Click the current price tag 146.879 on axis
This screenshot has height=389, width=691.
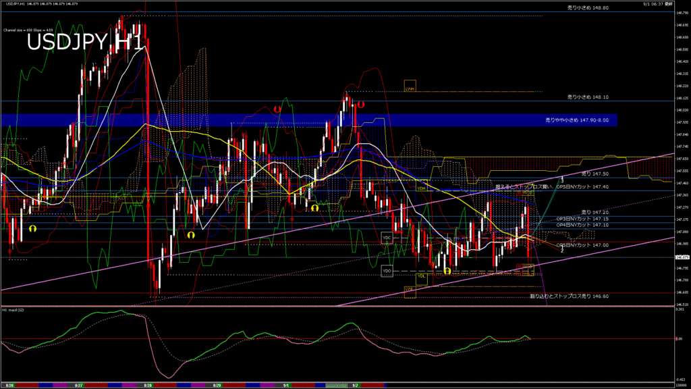[682, 257]
